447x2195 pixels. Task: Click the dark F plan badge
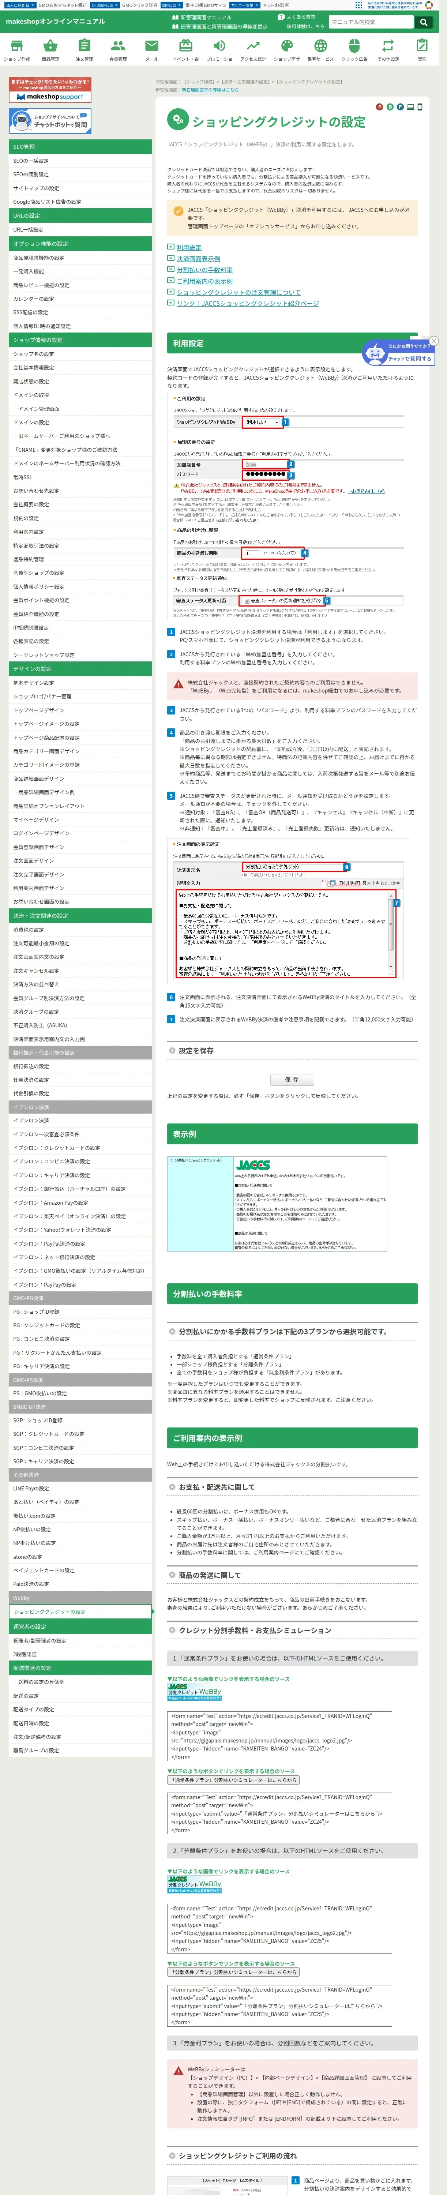400,107
